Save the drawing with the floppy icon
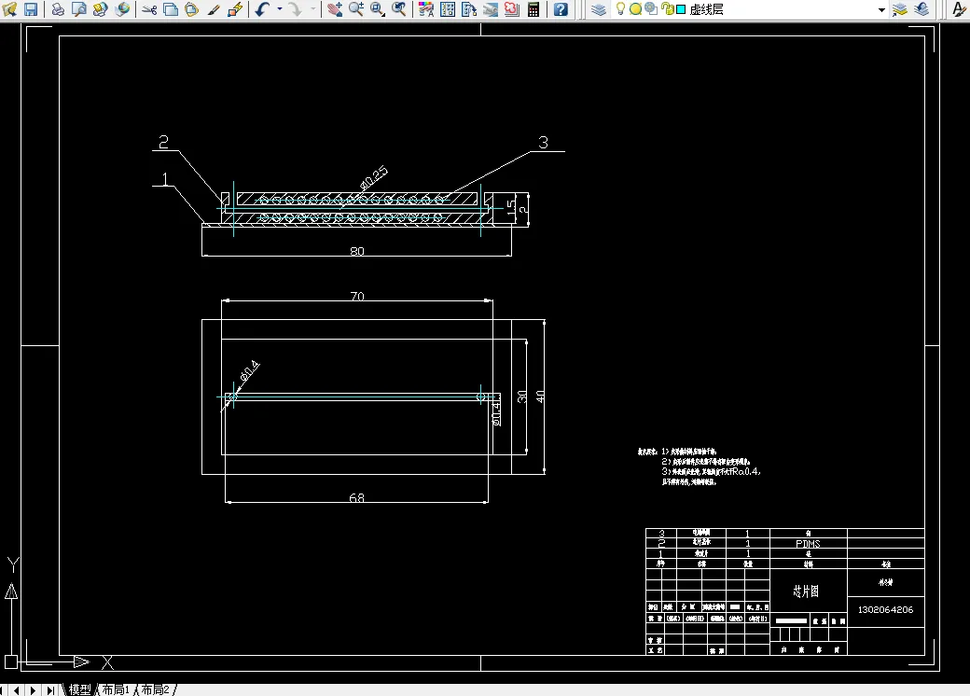This screenshot has height=696, width=970. click(x=30, y=8)
